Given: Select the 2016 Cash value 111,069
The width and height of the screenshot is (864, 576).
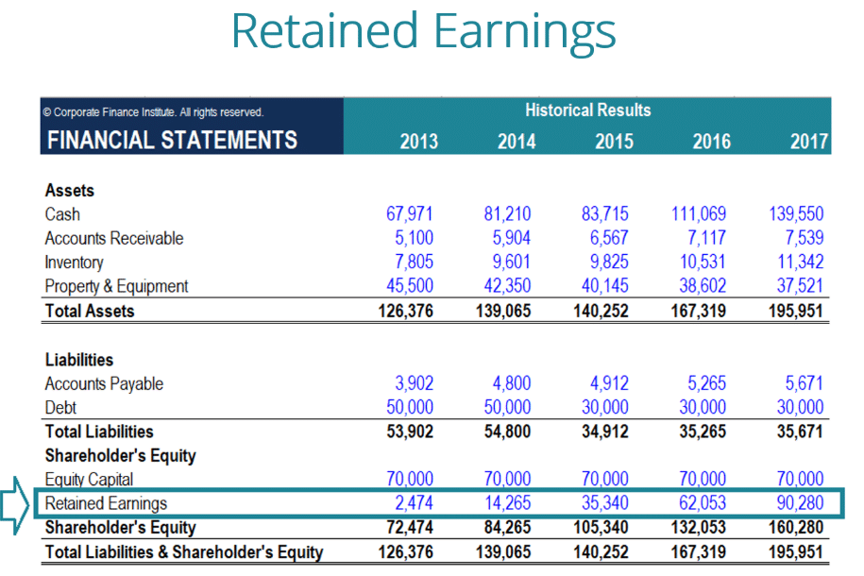Looking at the screenshot, I should (x=699, y=213).
